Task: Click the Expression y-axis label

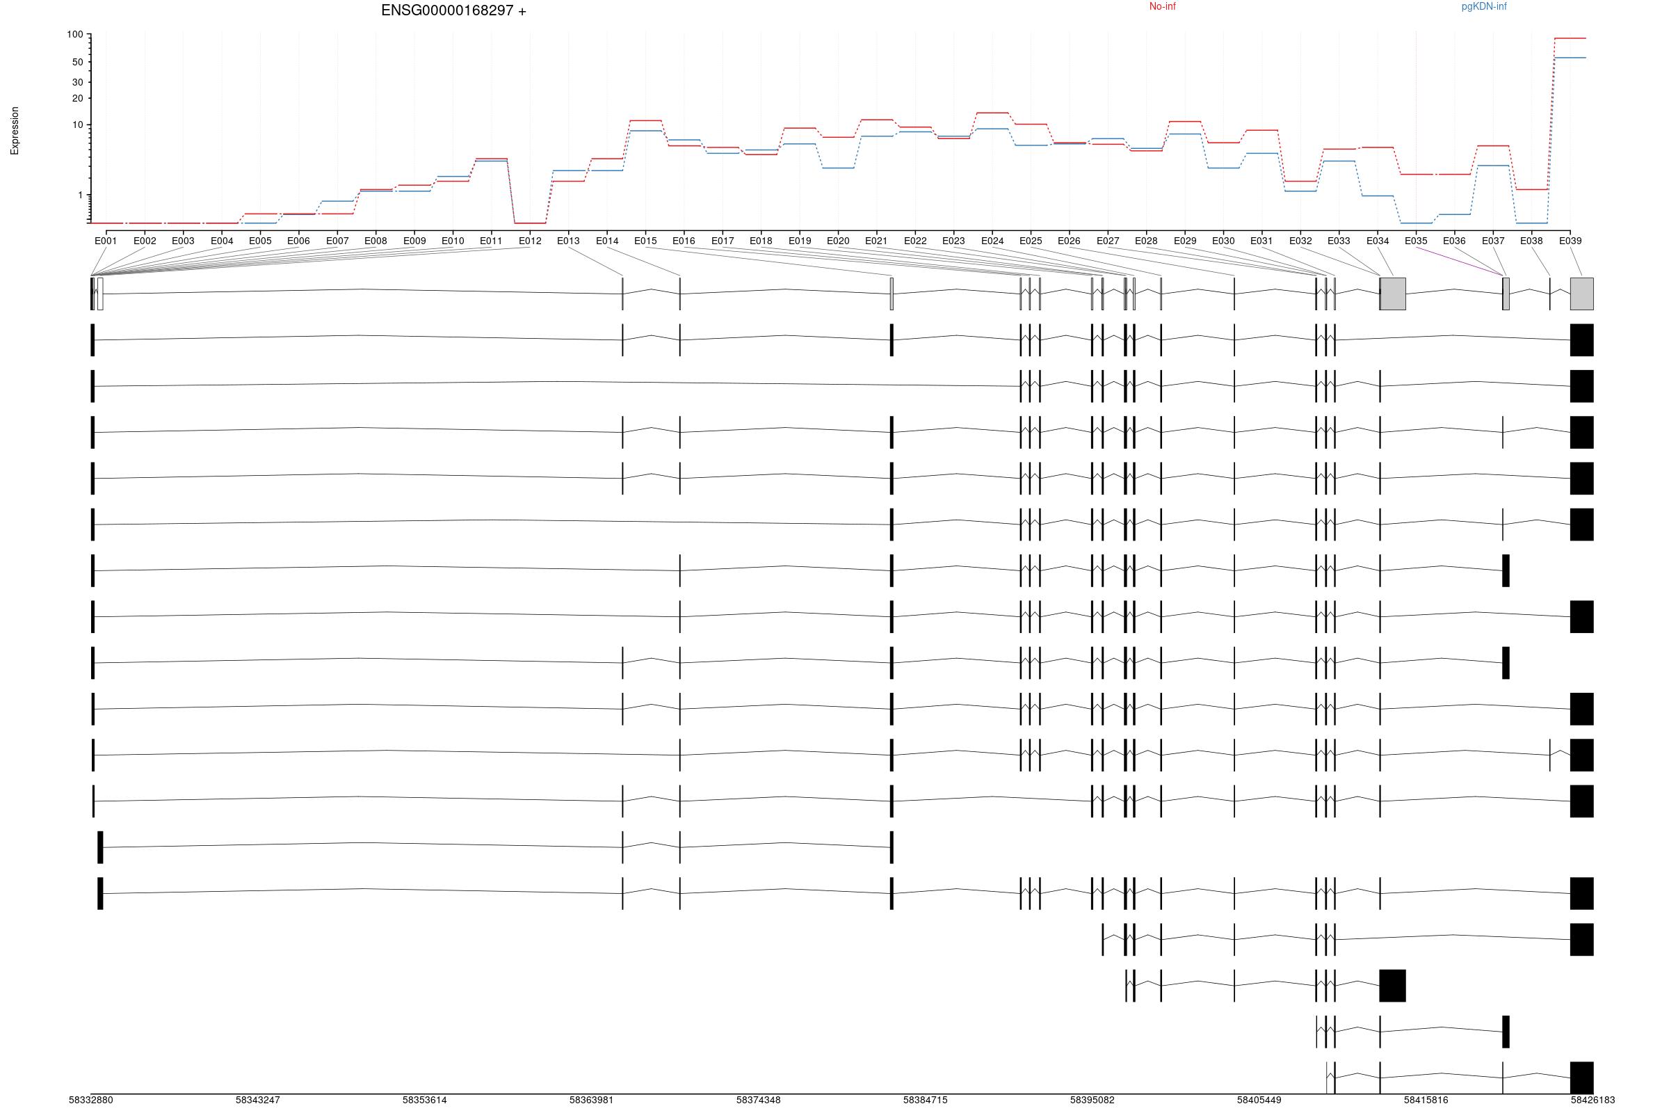Action: (x=15, y=131)
